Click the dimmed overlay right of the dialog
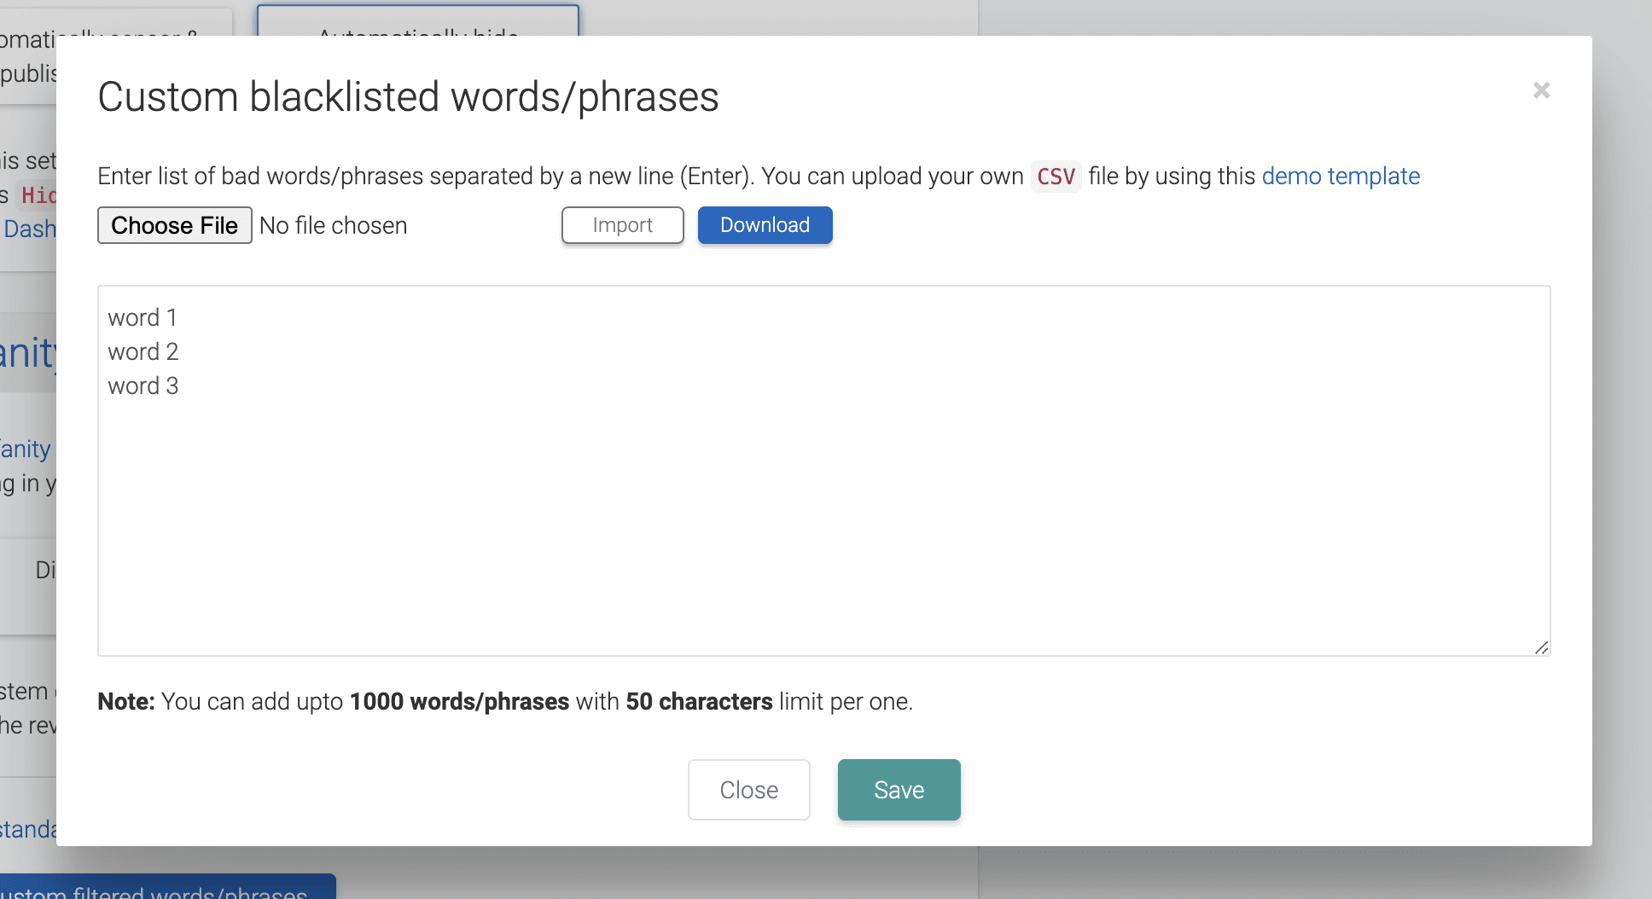This screenshot has height=899, width=1652. [x=1621, y=426]
